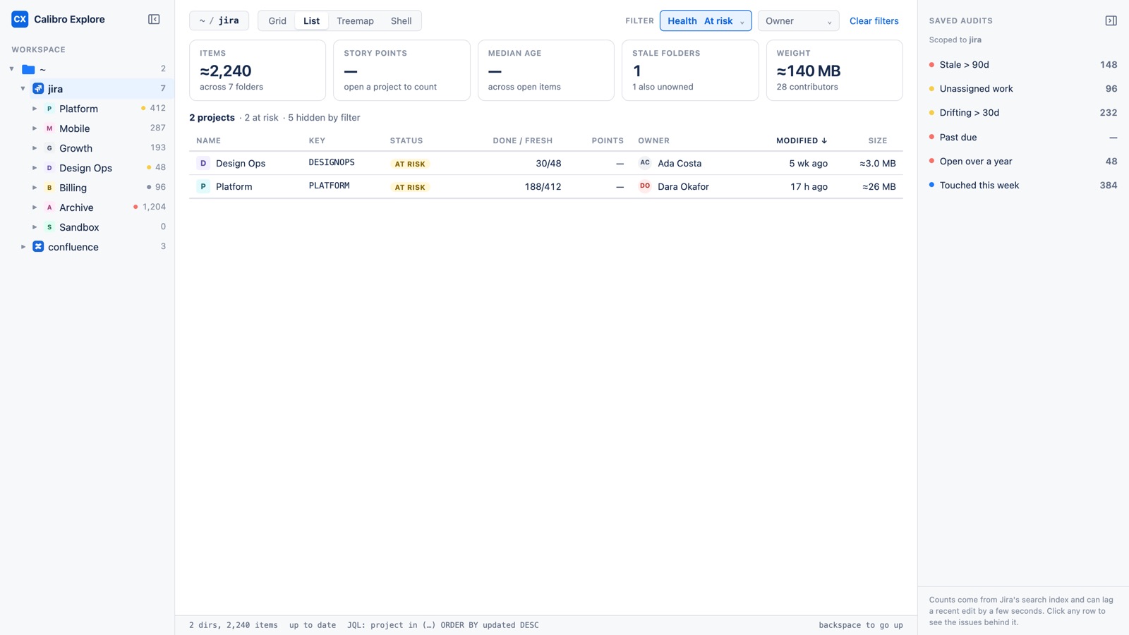1129x635 pixels.
Task: Open the Touched this week audit
Action: coord(1023,185)
